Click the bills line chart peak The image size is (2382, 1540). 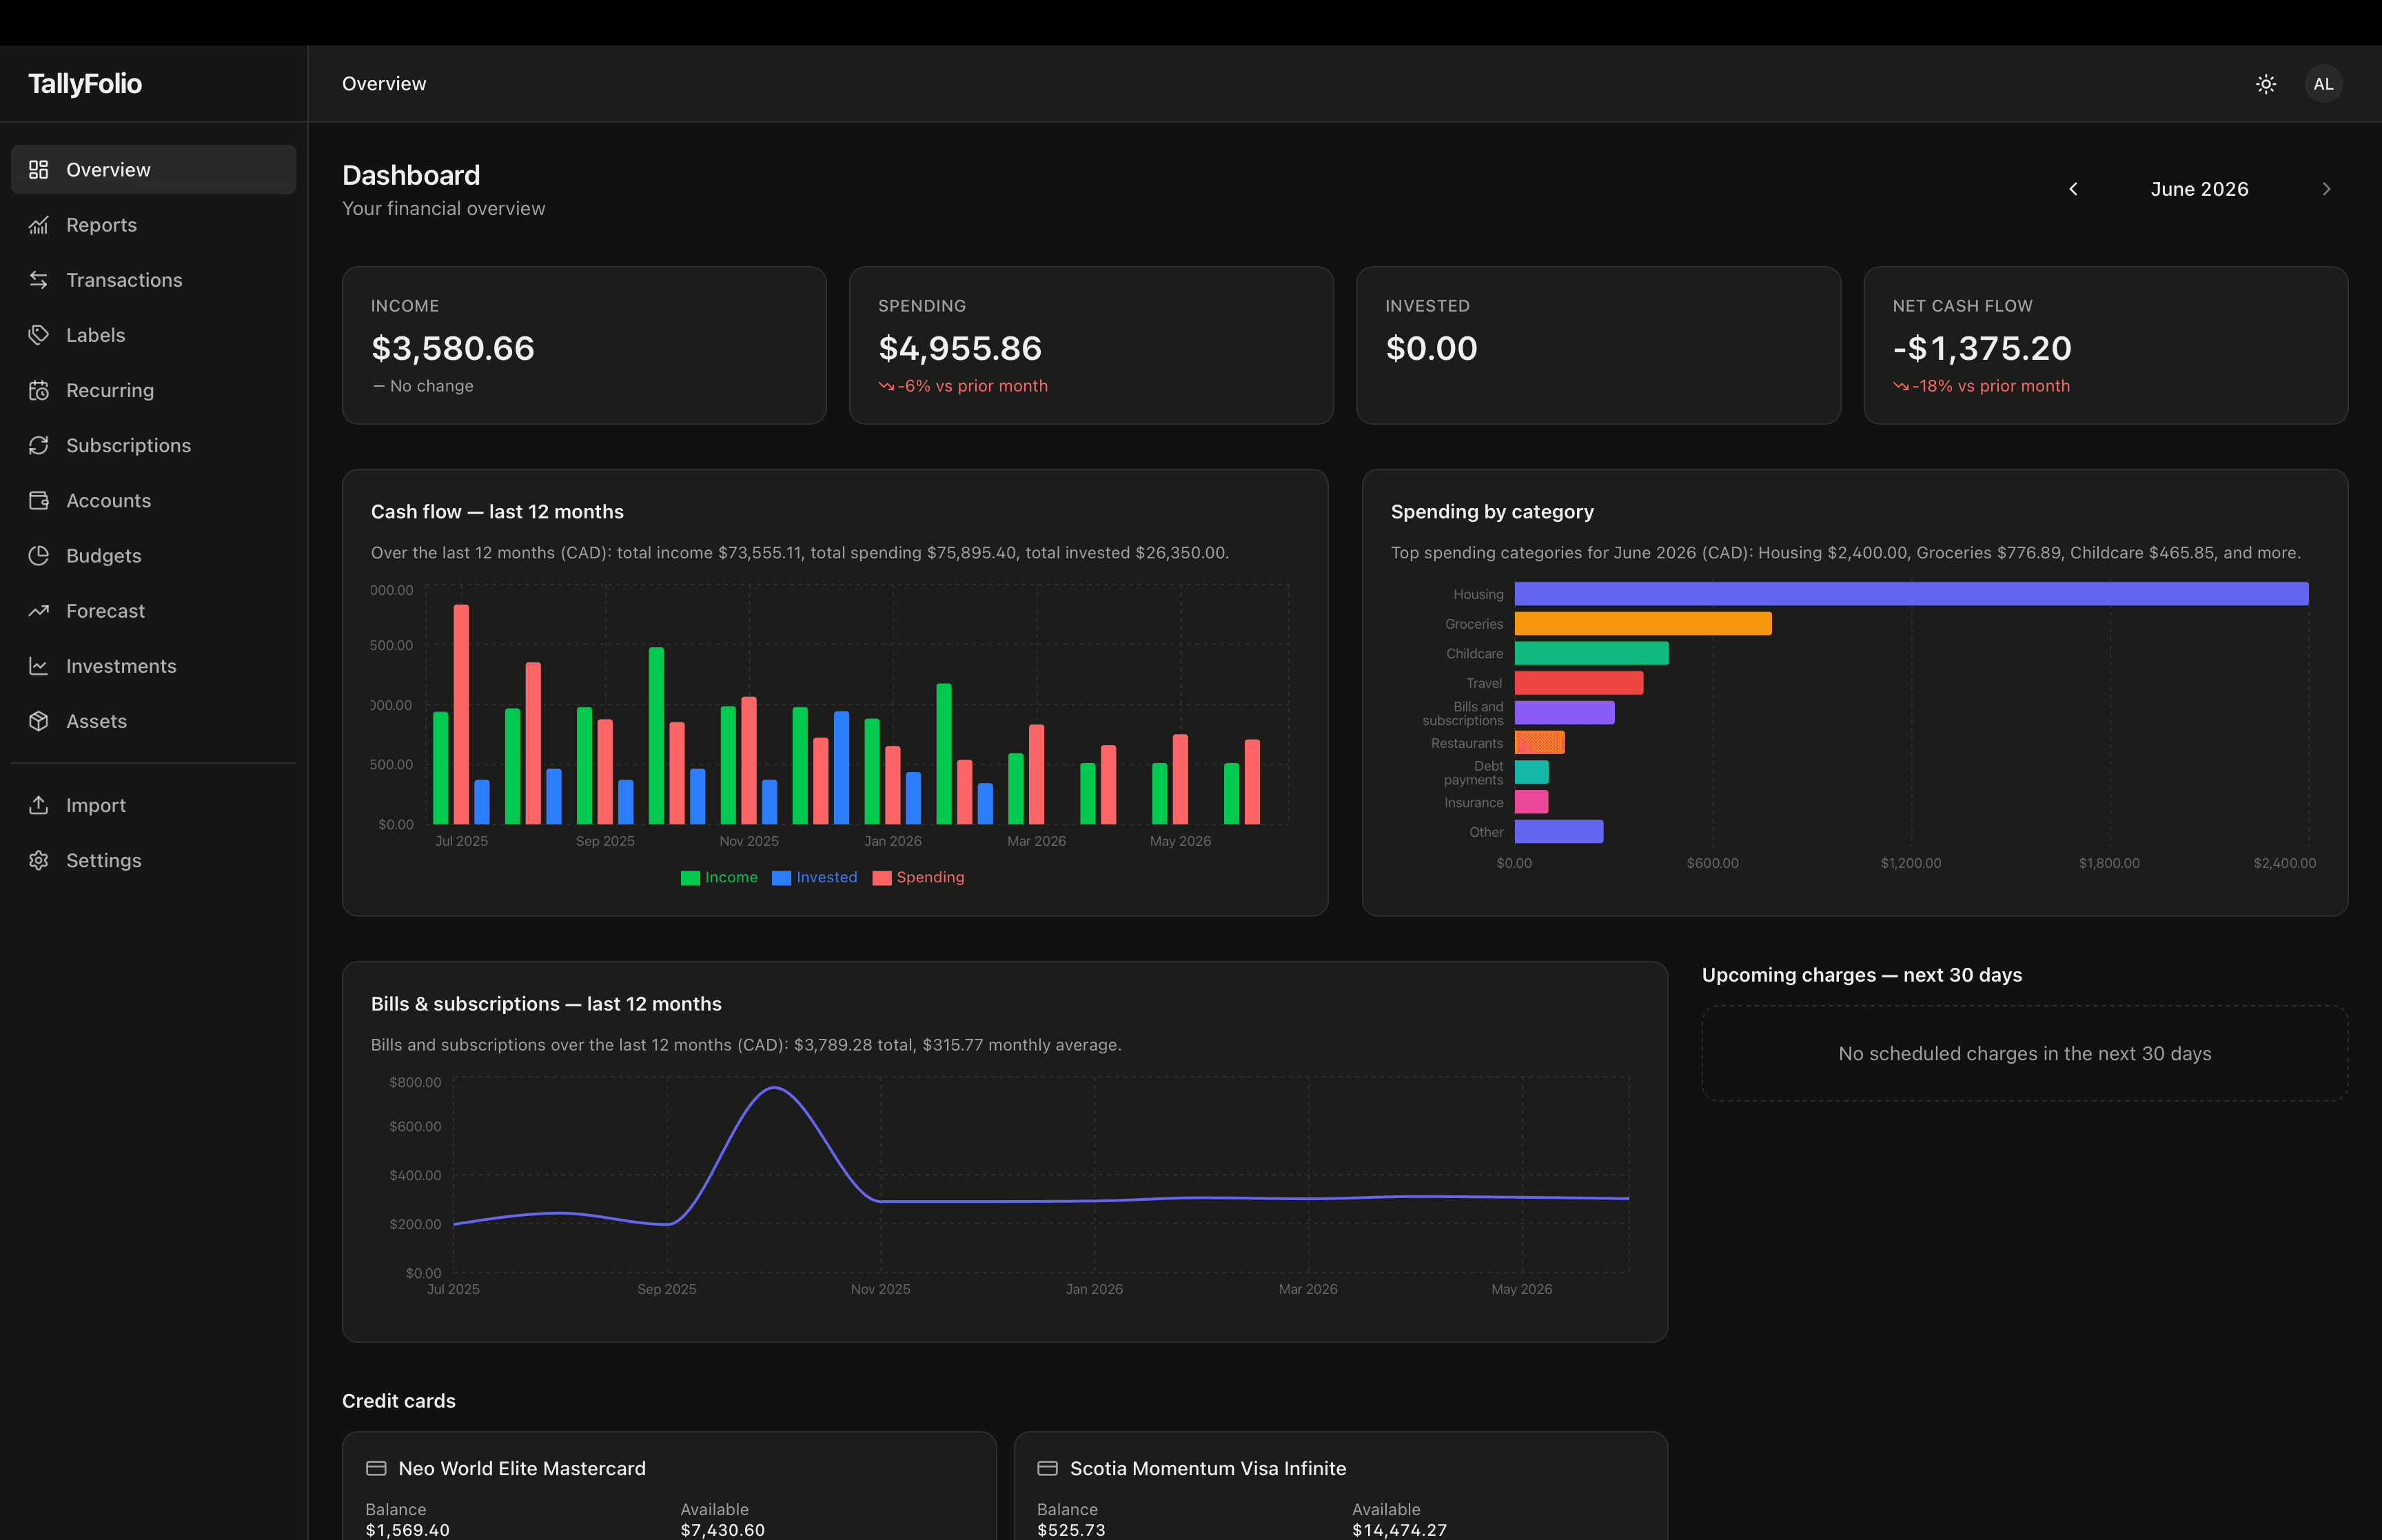[775, 1088]
